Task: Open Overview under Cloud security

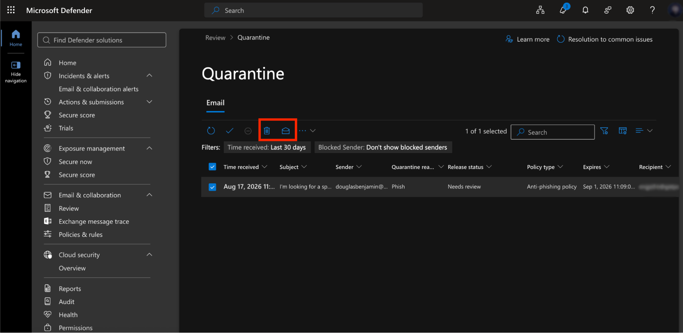Action: coord(72,268)
